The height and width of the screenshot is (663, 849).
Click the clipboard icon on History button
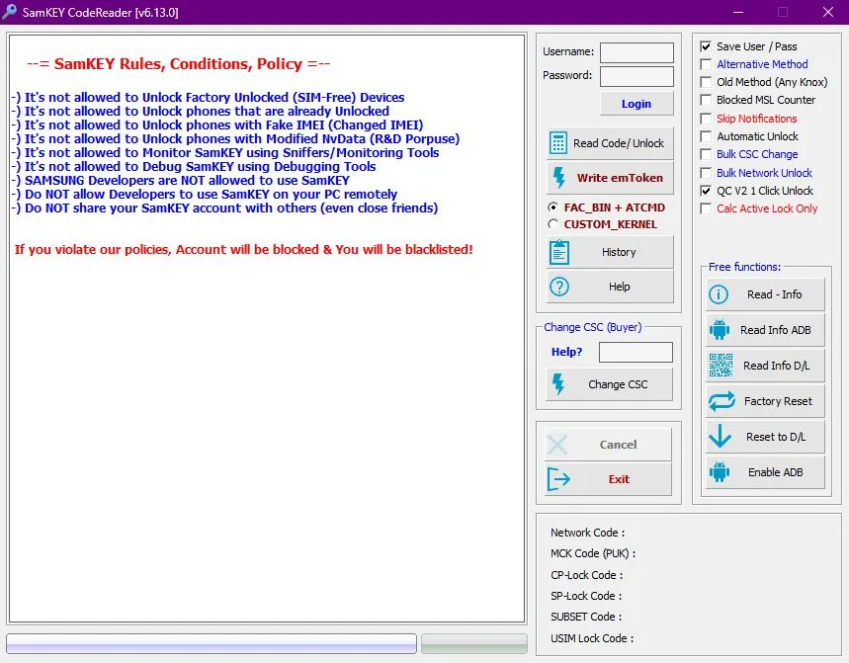pyautogui.click(x=558, y=252)
